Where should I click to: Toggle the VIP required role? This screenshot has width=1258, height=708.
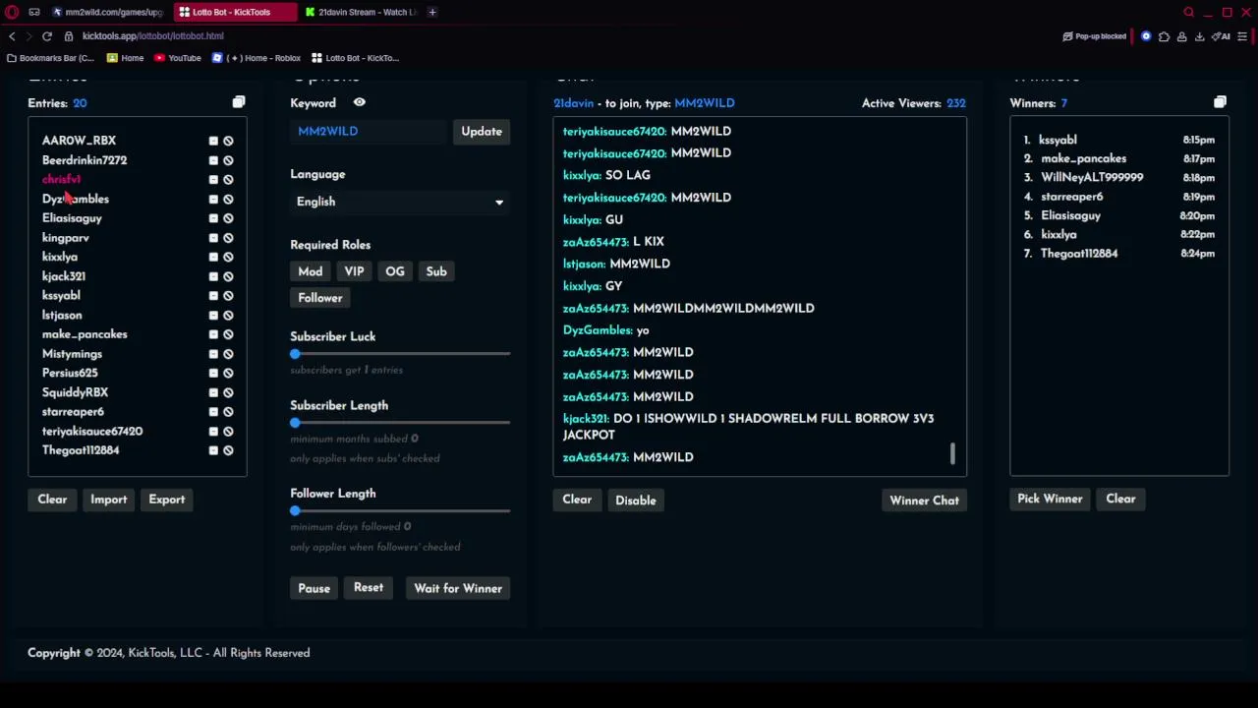(354, 271)
